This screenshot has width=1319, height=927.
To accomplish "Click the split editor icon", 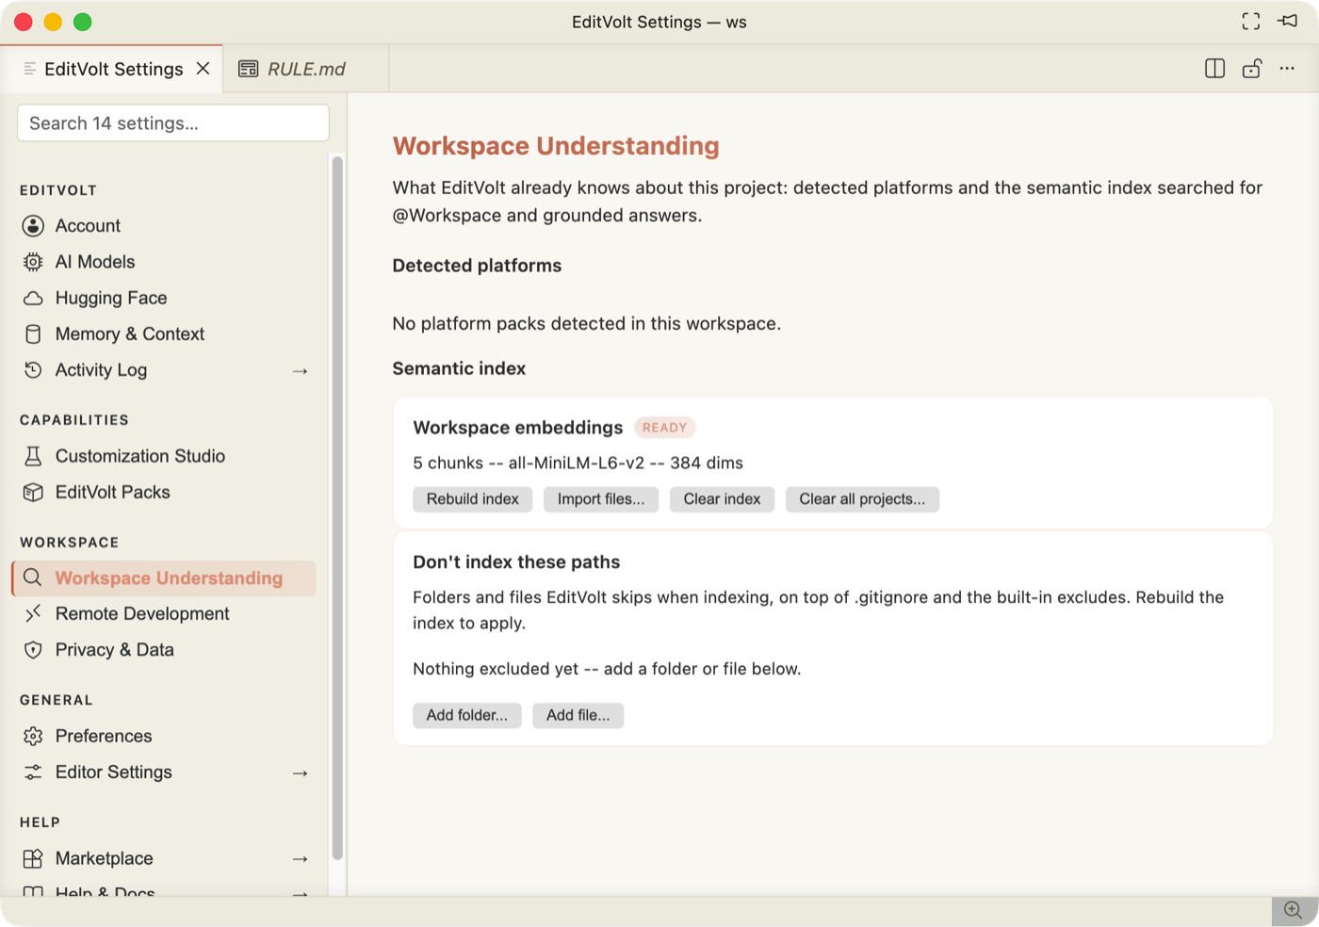I will tap(1215, 69).
